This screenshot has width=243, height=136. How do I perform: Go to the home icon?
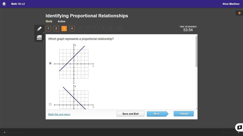coord(4,4)
